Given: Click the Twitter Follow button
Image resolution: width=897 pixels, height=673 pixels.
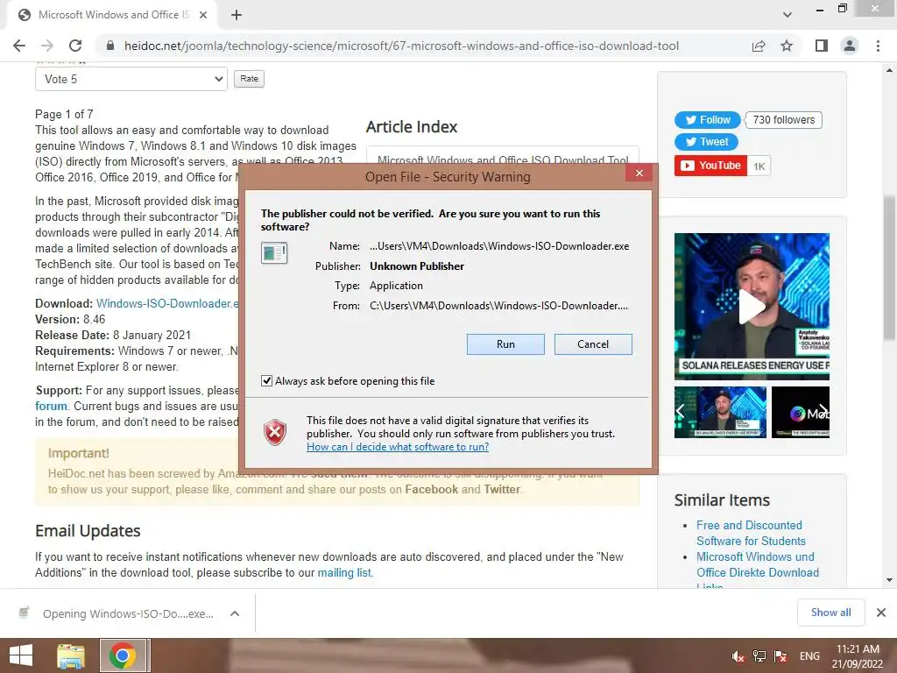Looking at the screenshot, I should [708, 119].
